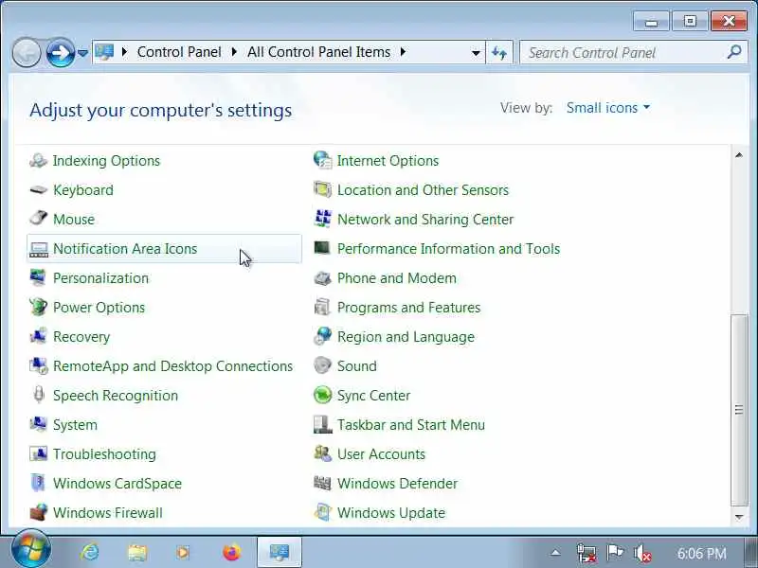
Task: Click the Recovery icon
Action: click(38, 336)
